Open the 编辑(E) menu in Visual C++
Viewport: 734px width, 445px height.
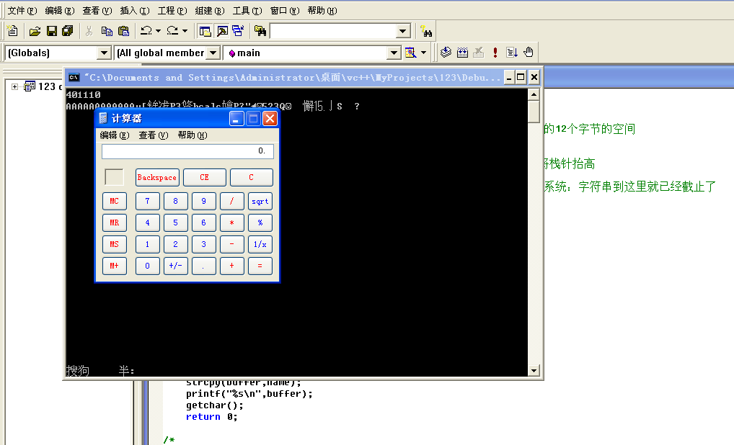pyautogui.click(x=59, y=10)
